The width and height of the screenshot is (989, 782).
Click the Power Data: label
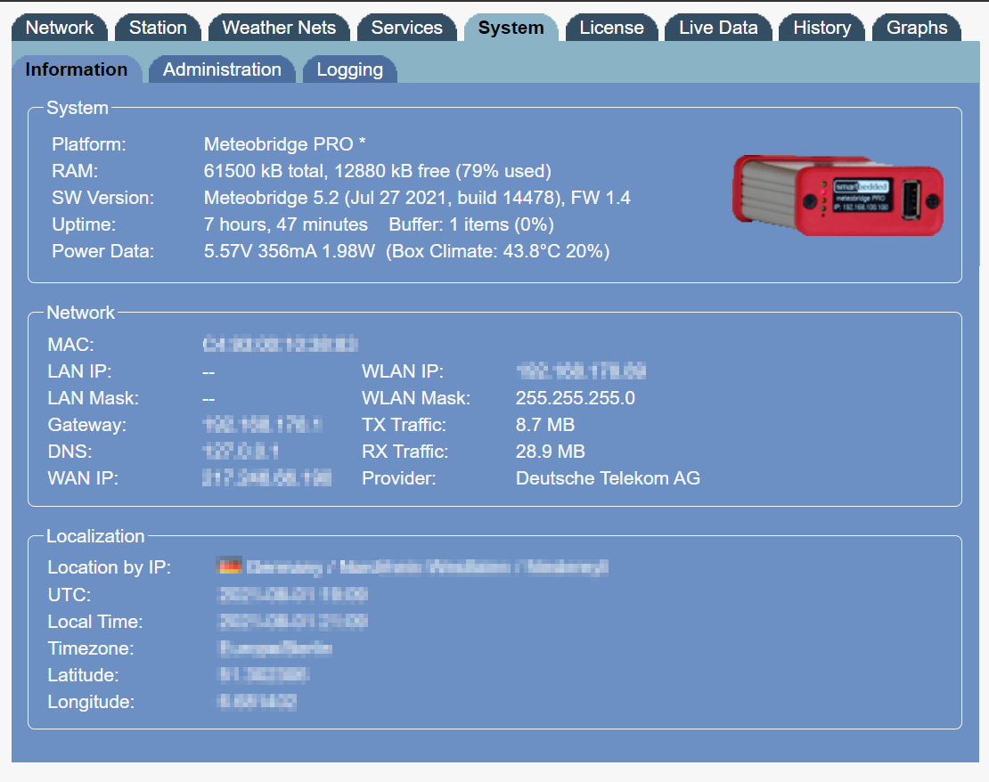pyautogui.click(x=102, y=251)
